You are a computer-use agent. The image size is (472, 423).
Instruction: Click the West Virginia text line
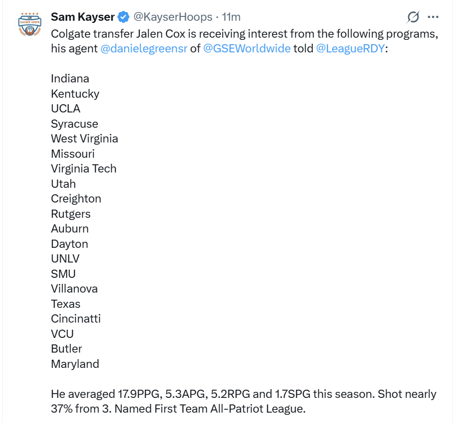(x=84, y=139)
